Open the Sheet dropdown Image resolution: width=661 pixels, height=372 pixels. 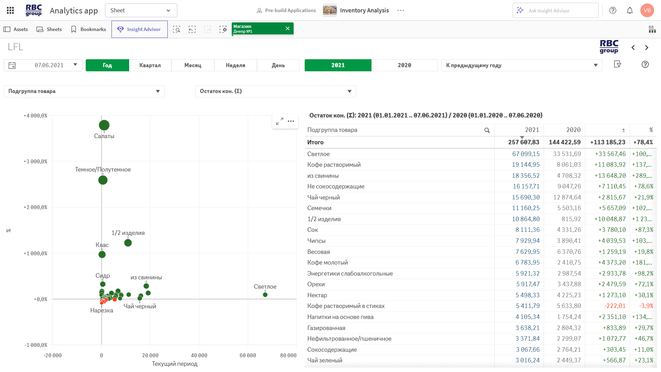tap(141, 10)
